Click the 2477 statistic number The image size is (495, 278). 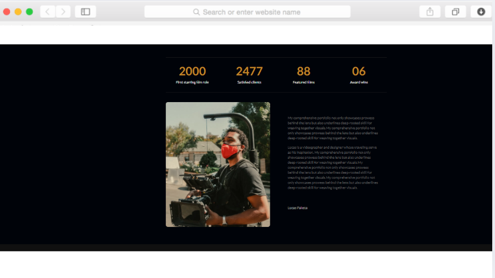[249, 72]
